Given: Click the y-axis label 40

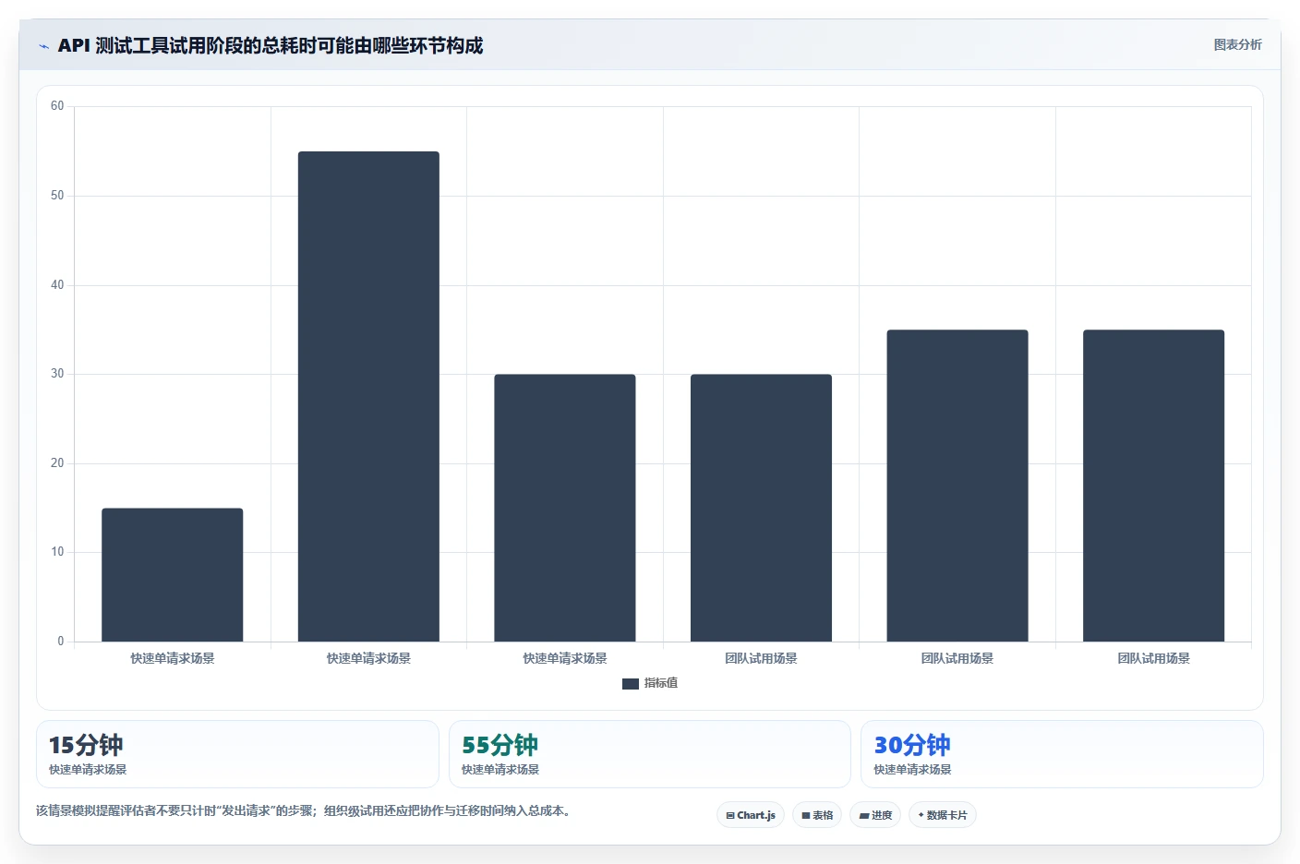Looking at the screenshot, I should click(x=57, y=285).
